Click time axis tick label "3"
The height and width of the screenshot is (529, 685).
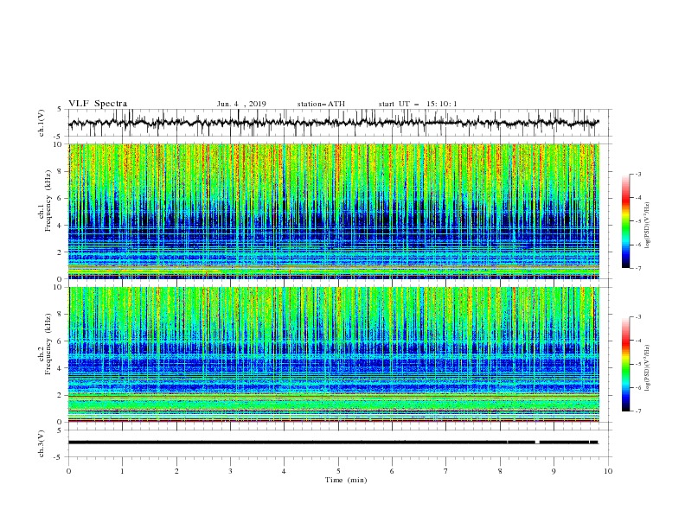[230, 471]
